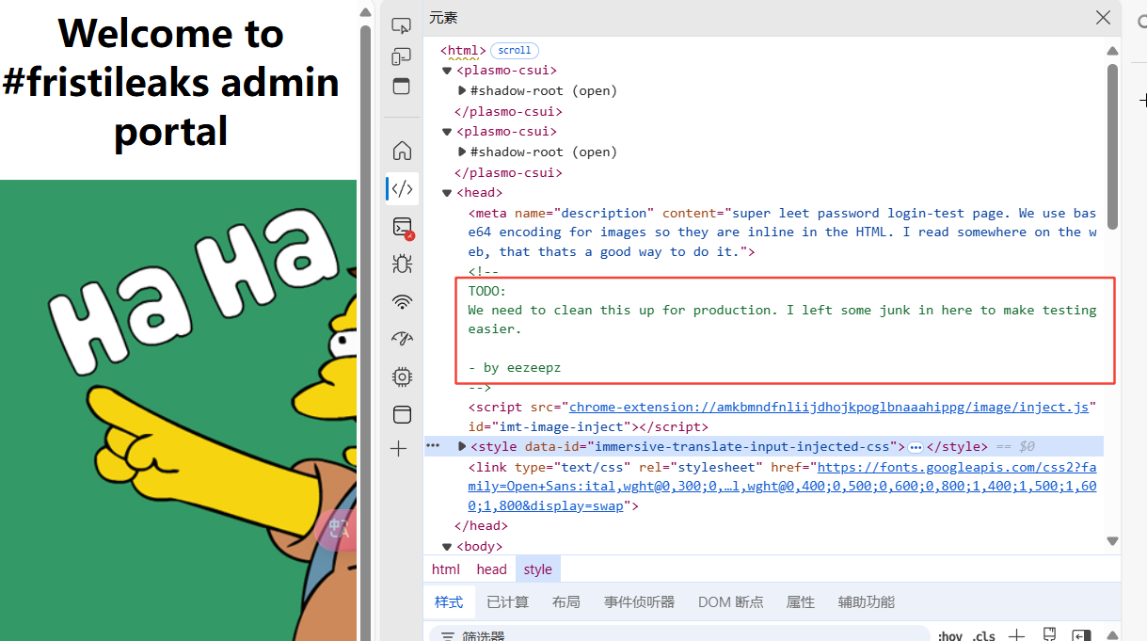Image resolution: width=1147 pixels, height=641 pixels.
Task: Open the Network wifi icon tool
Action: (402, 301)
